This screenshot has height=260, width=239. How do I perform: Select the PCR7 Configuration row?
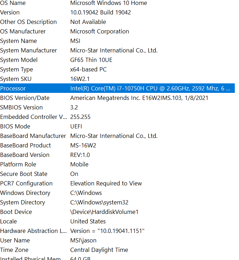point(26,184)
